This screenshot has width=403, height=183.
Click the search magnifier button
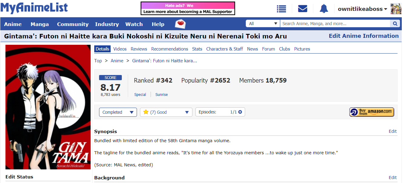point(395,24)
